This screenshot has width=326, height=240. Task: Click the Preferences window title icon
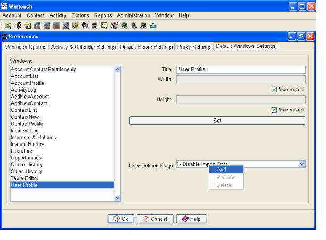pos(5,37)
